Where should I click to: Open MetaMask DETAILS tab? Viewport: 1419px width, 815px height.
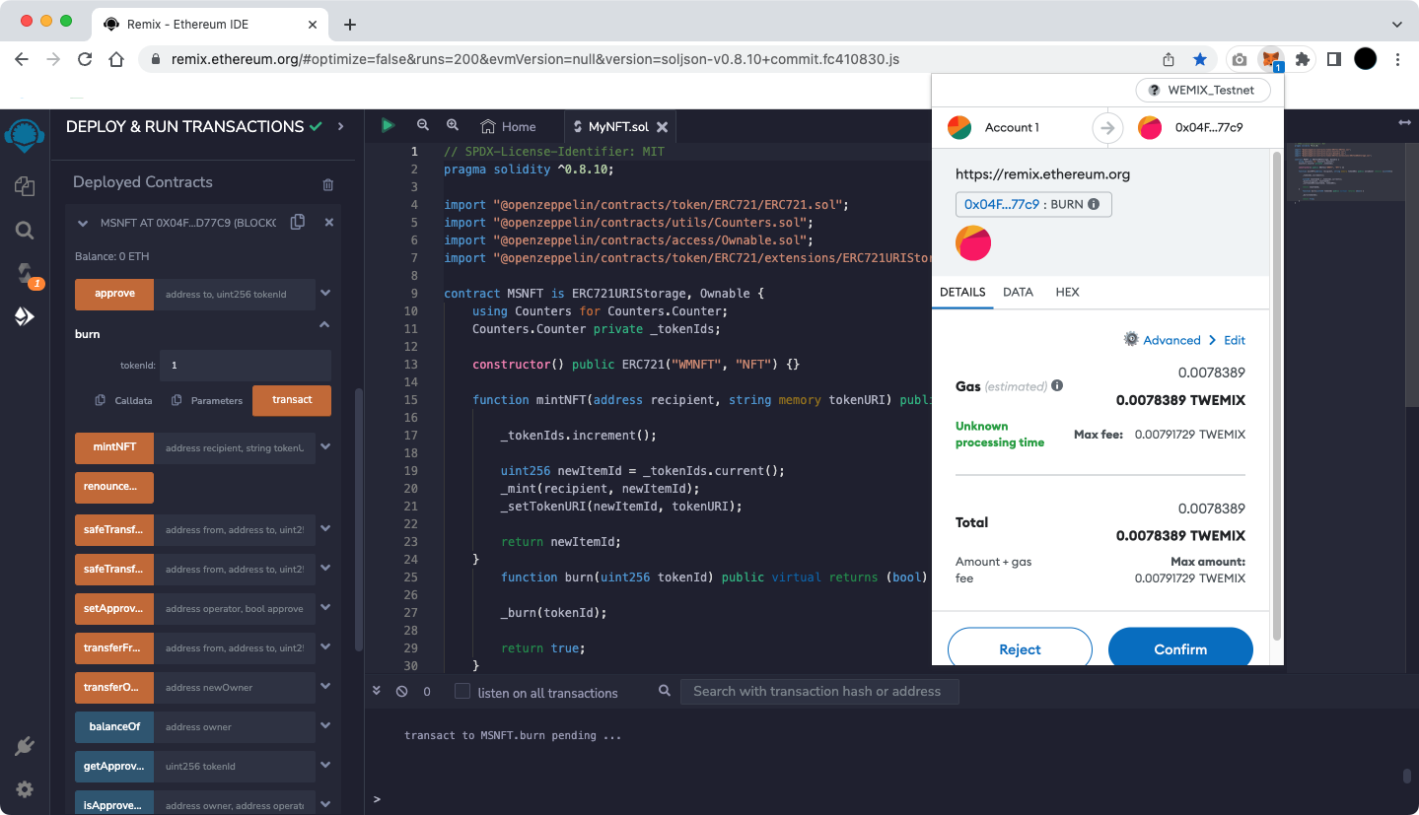pos(962,292)
